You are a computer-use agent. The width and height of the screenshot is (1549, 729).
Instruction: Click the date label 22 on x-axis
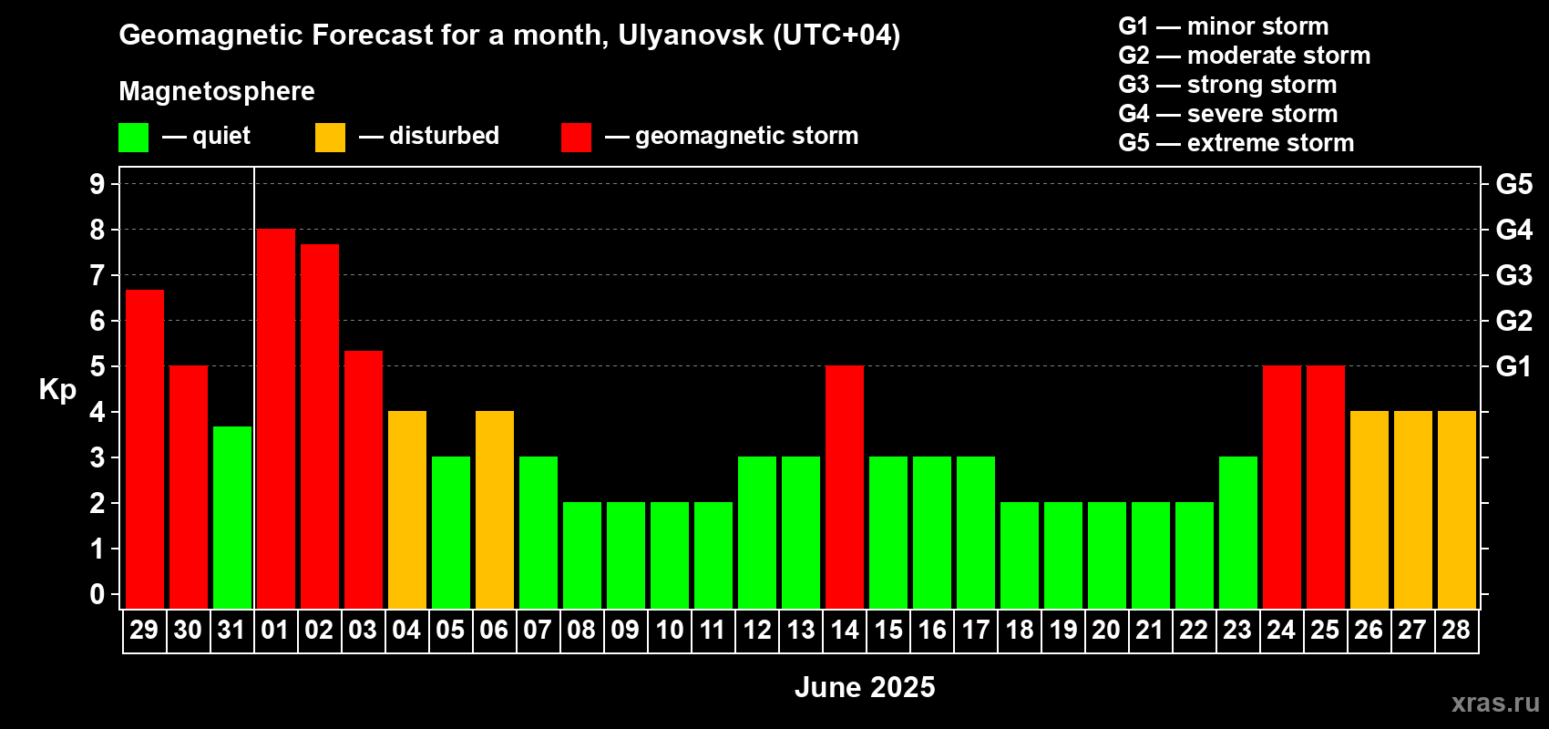point(1194,631)
